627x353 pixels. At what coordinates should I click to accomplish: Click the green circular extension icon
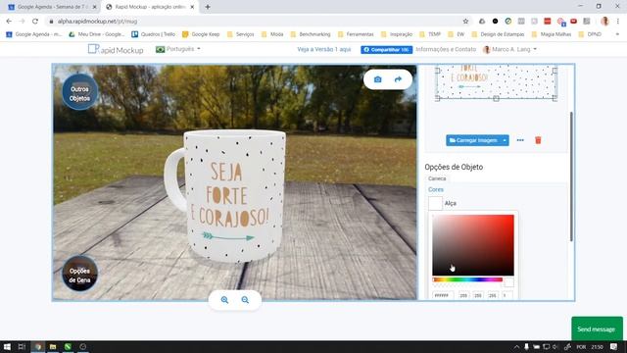point(507,21)
